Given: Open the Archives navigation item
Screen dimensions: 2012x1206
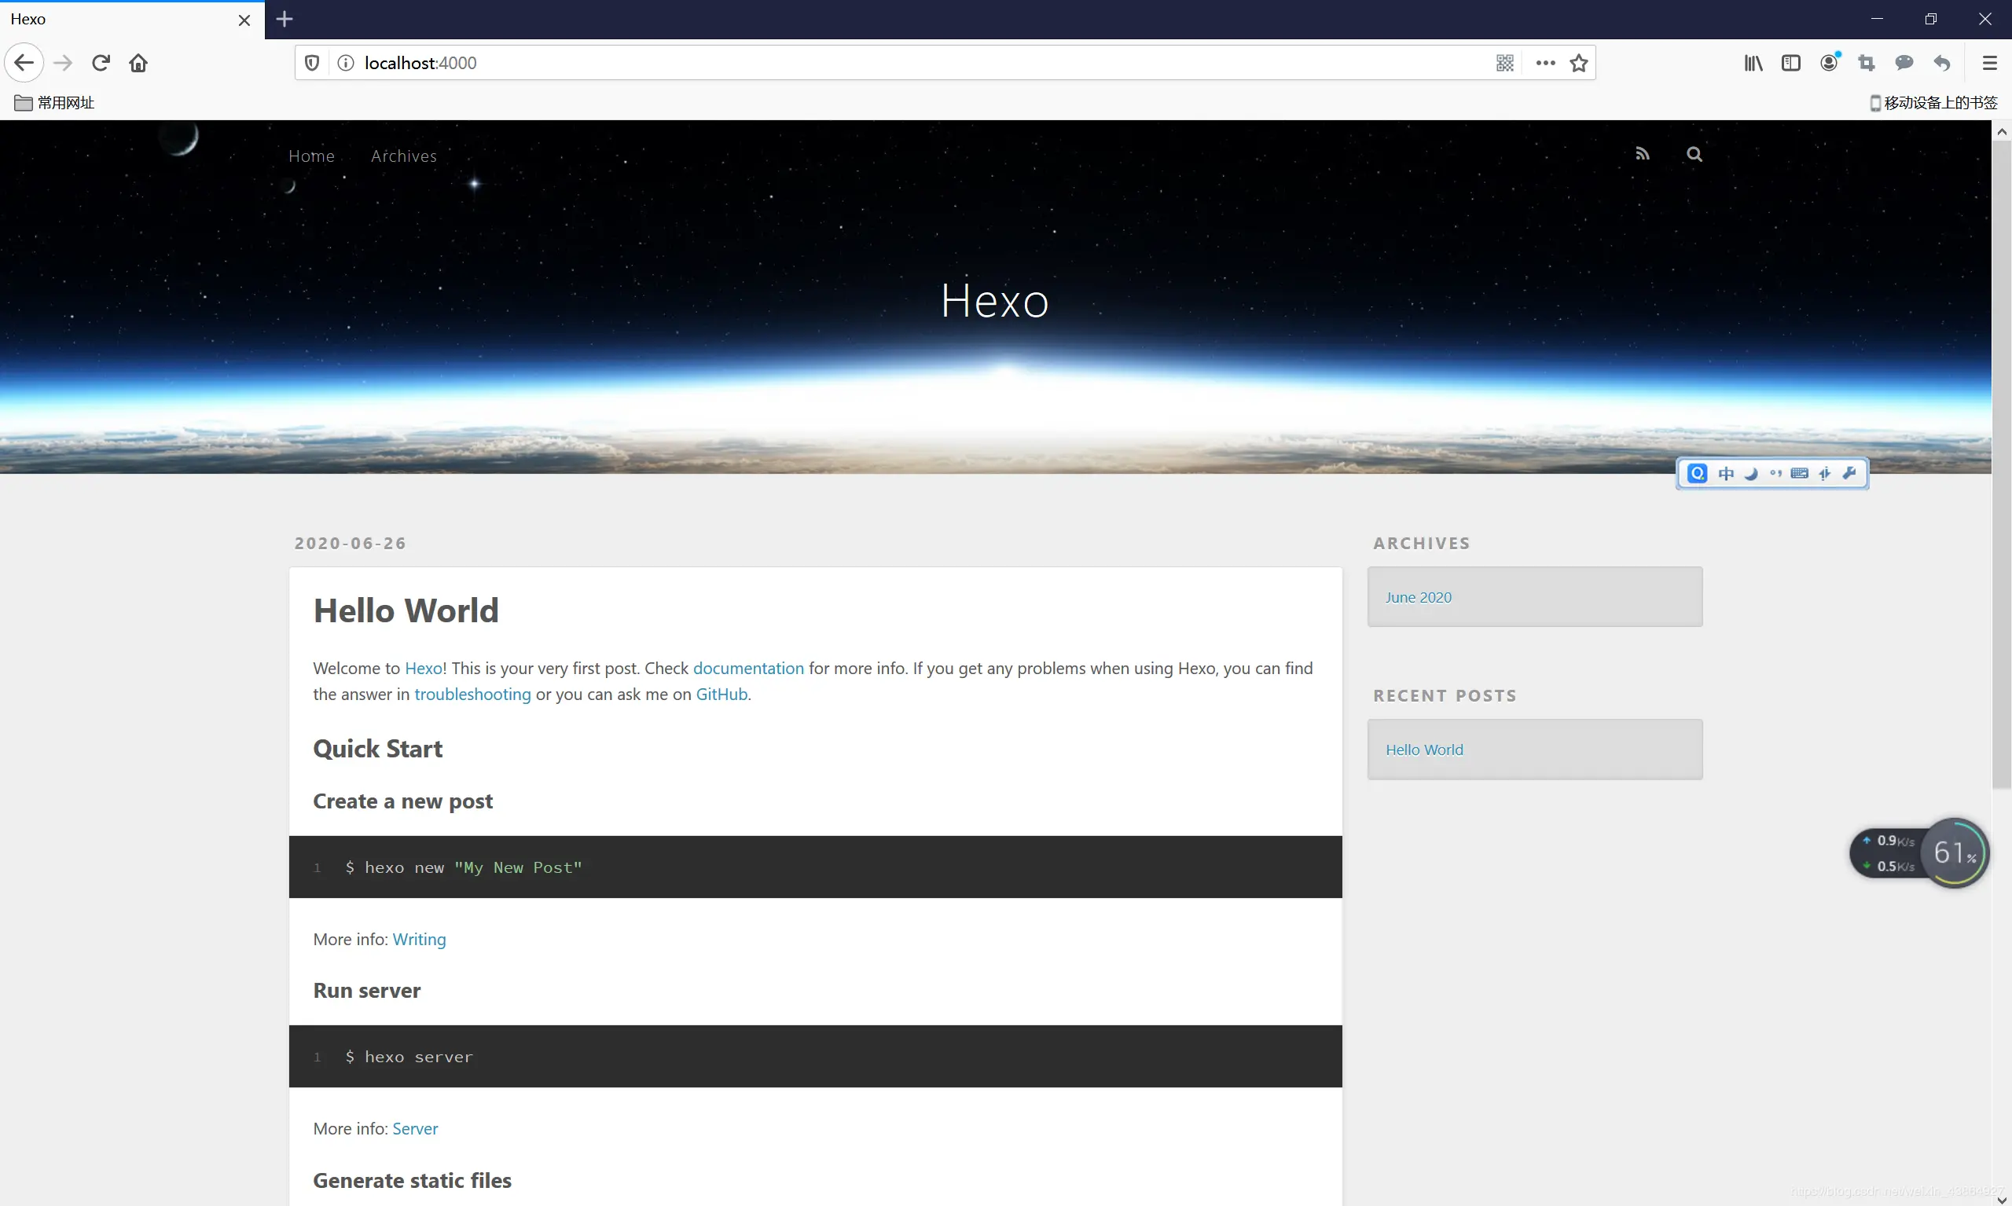Looking at the screenshot, I should tap(403, 156).
